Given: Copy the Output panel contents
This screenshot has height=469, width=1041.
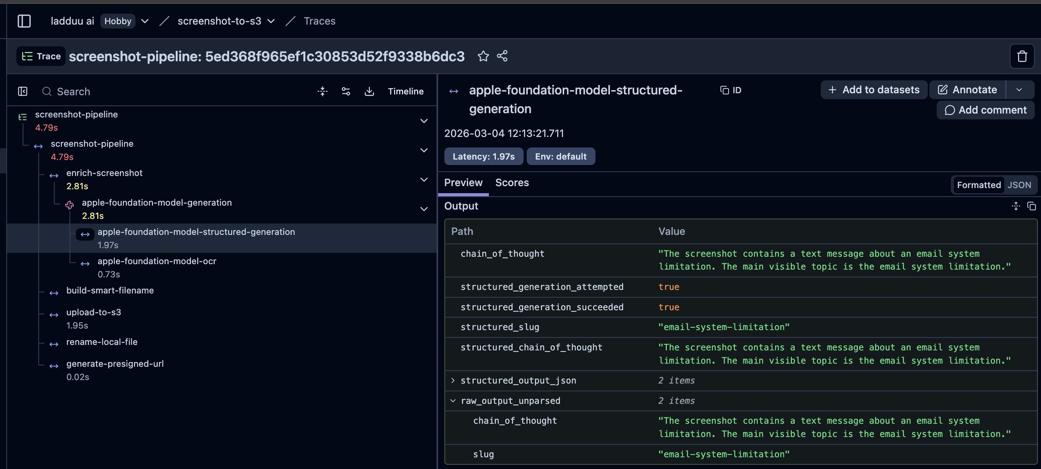Looking at the screenshot, I should click(x=1031, y=206).
